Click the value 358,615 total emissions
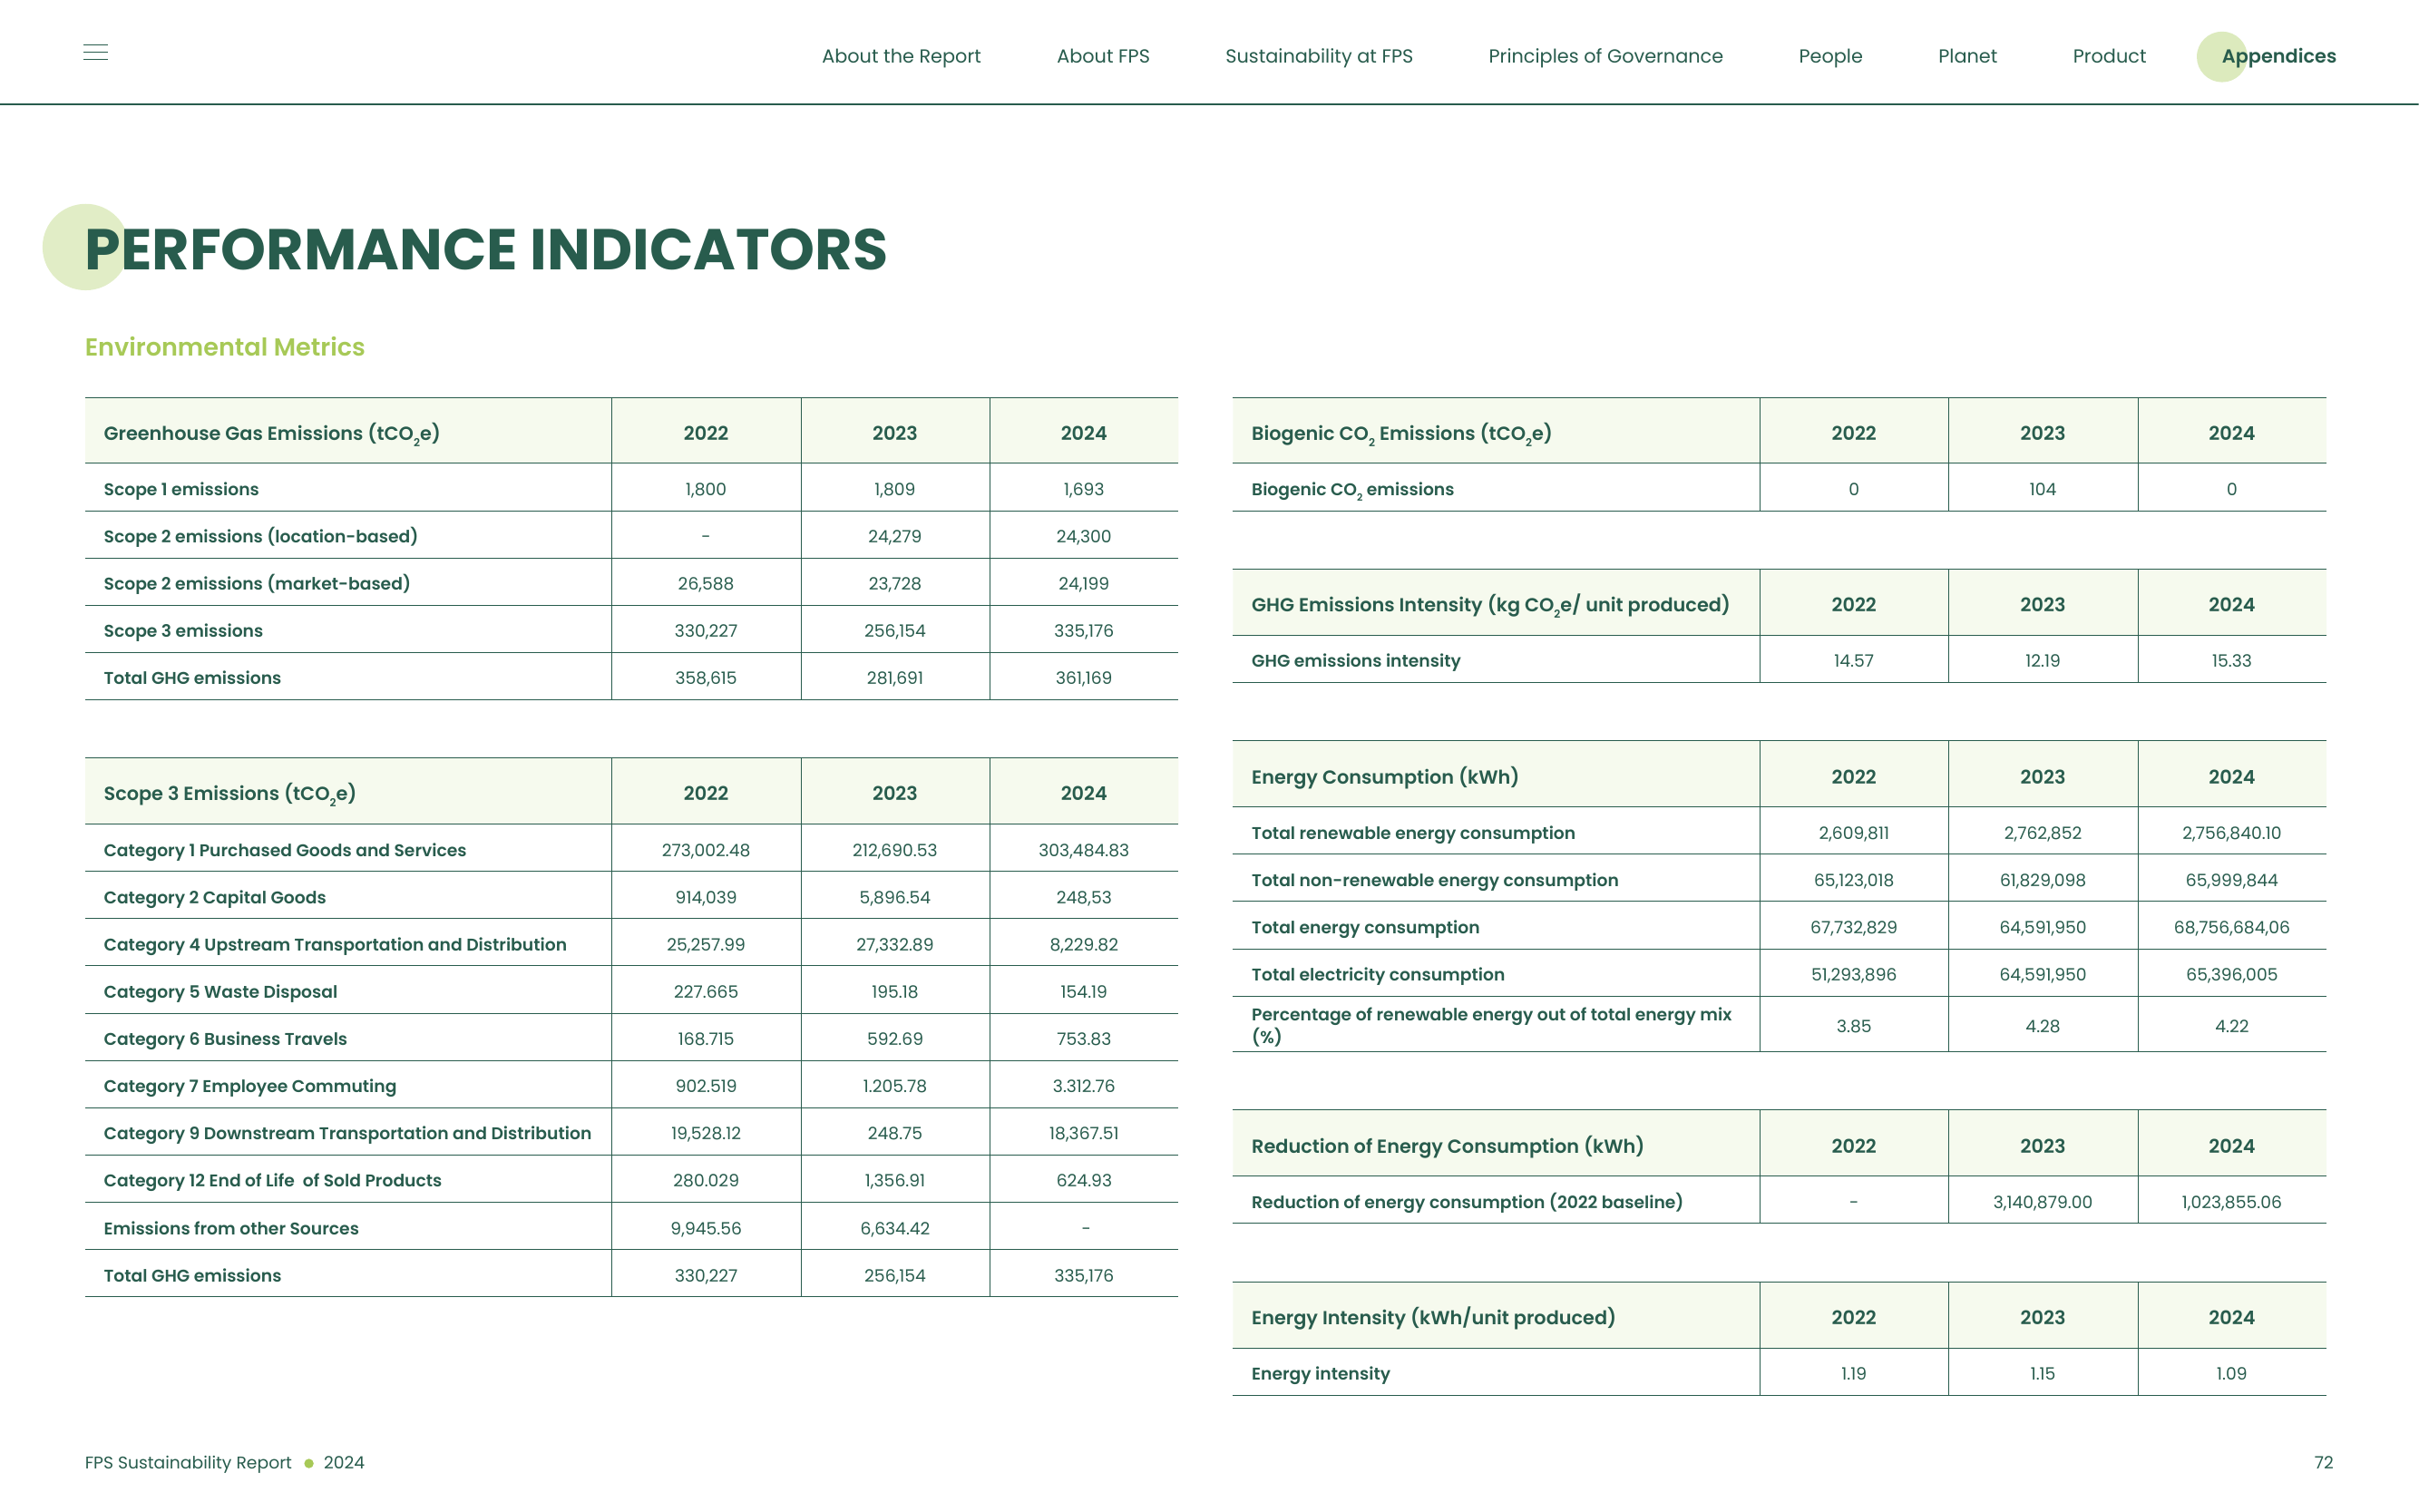This screenshot has width=2419, height=1512. pyautogui.click(x=706, y=678)
